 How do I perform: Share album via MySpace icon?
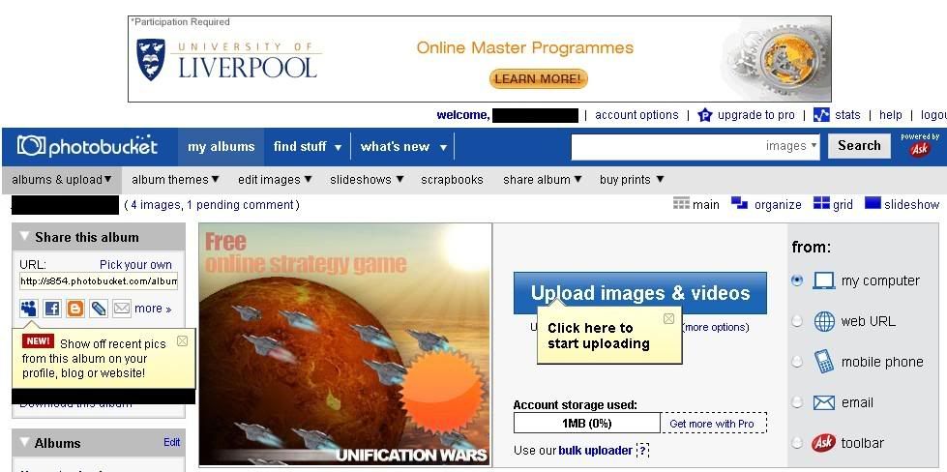[28, 309]
